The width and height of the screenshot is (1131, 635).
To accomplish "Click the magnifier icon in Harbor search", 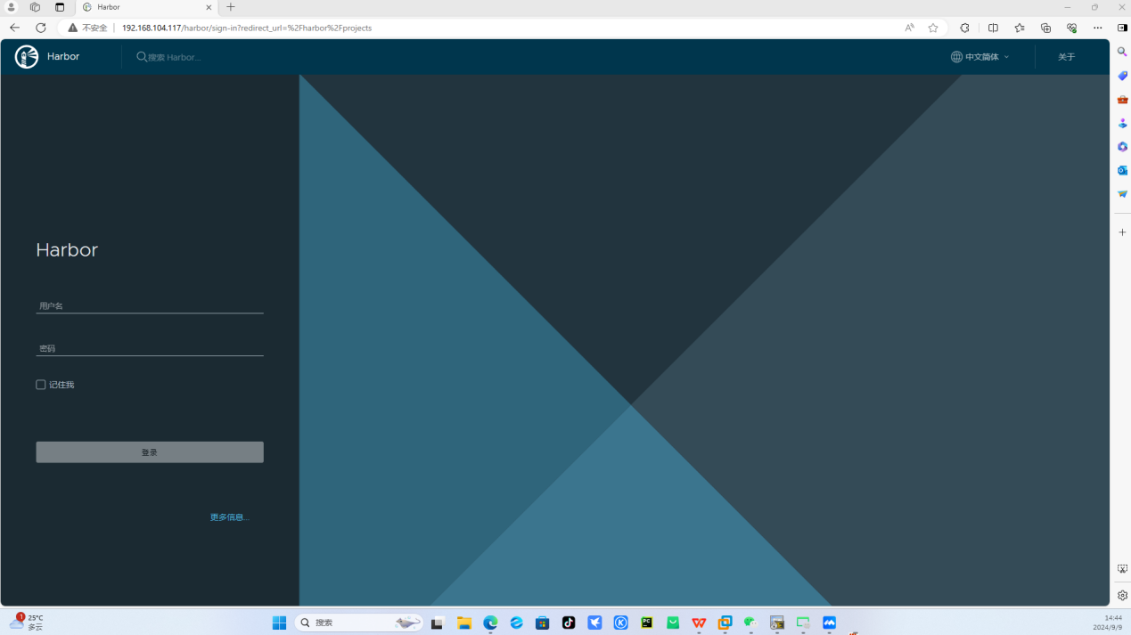I will tap(142, 57).
